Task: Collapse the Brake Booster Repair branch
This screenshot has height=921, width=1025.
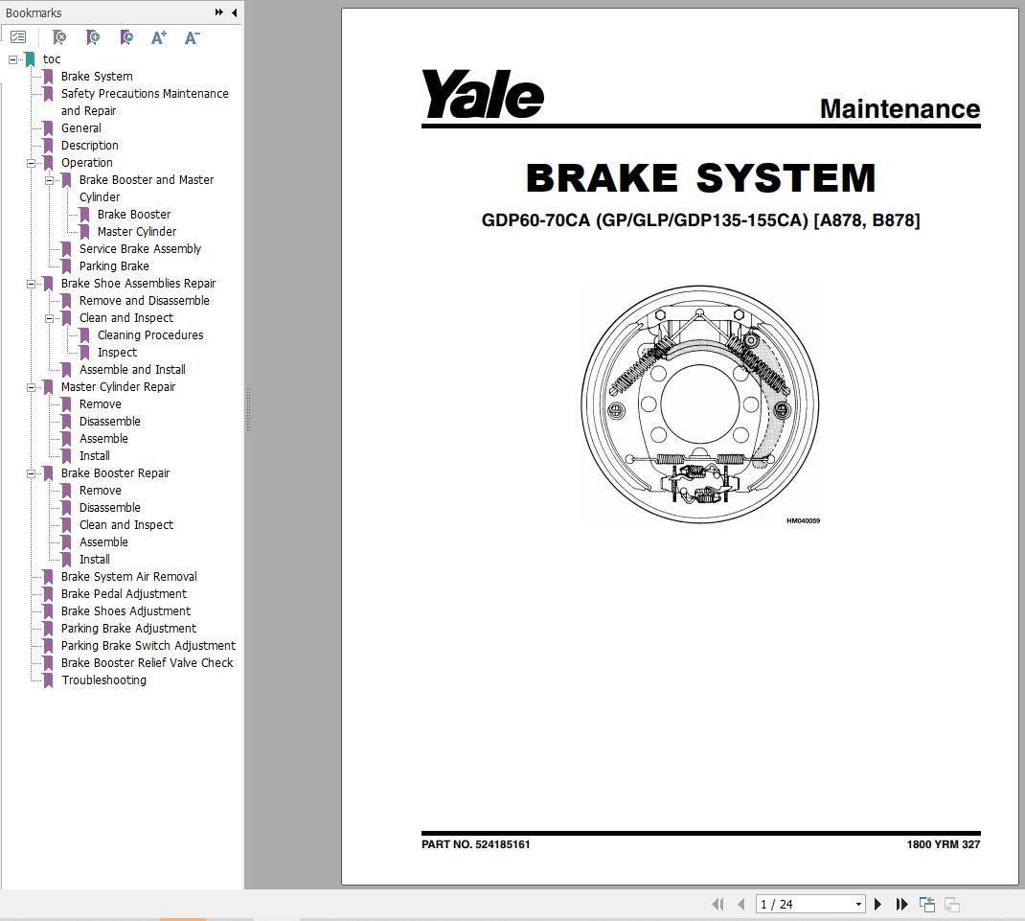Action: pyautogui.click(x=31, y=473)
